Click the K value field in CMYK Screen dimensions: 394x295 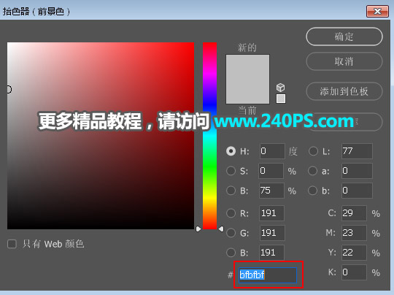(x=354, y=272)
